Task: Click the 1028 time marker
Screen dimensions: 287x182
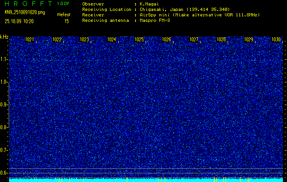Action: point(221,40)
